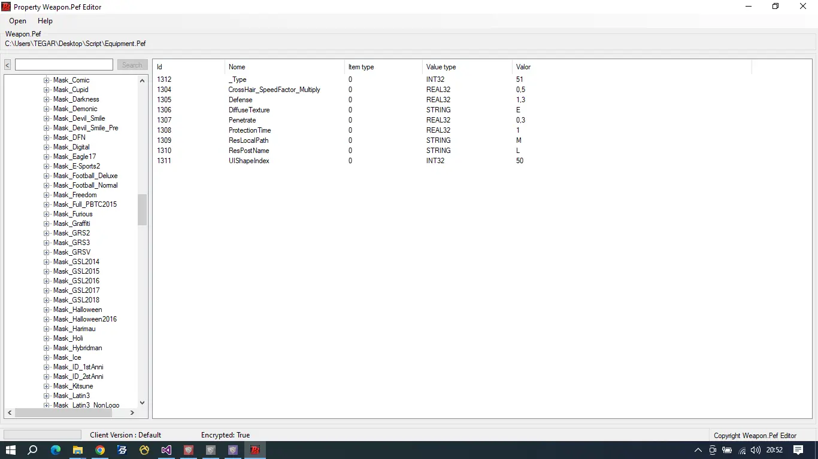Viewport: 818px width, 459px height.
Task: Open the volume control in the tray
Action: 755,450
